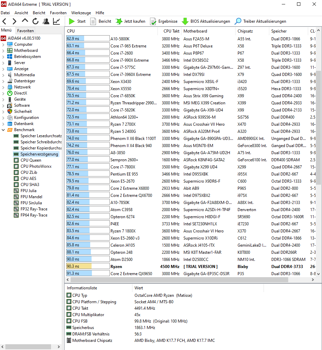The image size is (322, 350).
Task: Click Treiber Aktualisierungen
Action: [x=261, y=21]
